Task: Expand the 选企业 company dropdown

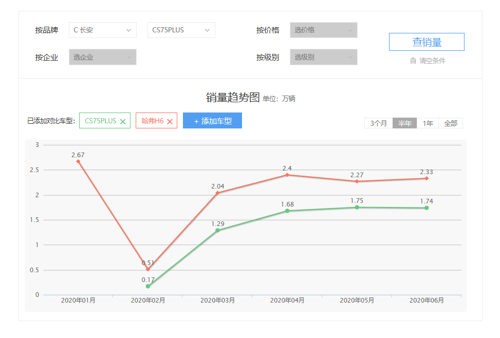Action: coord(103,57)
